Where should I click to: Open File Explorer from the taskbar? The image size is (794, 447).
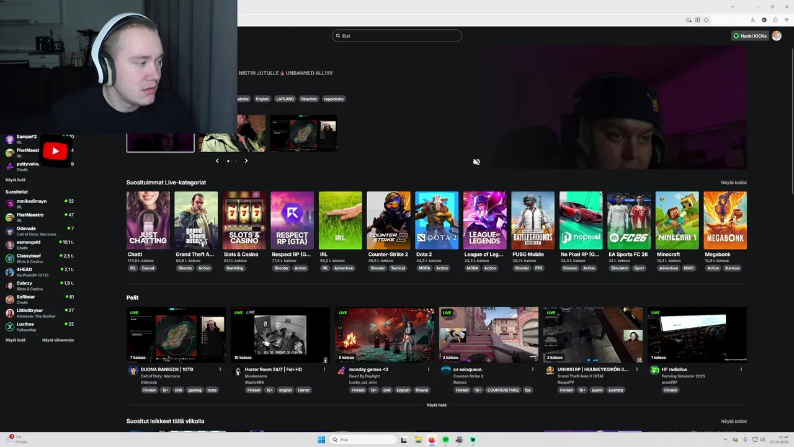tap(418, 440)
